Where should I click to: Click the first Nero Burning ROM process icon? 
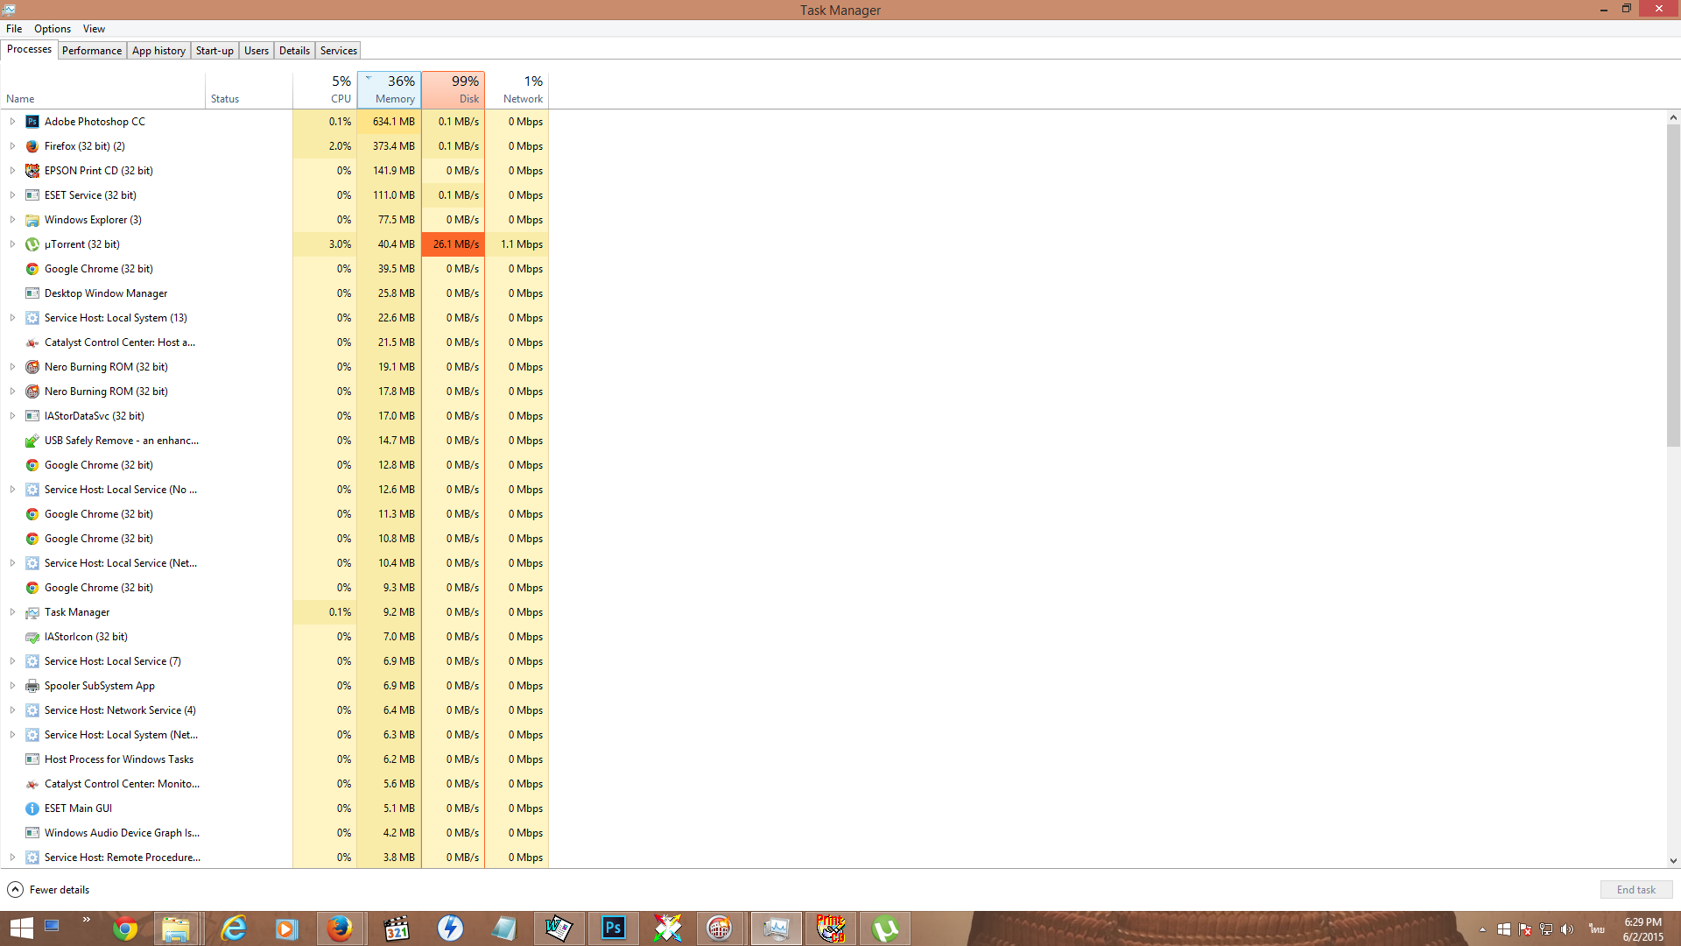[x=32, y=367]
